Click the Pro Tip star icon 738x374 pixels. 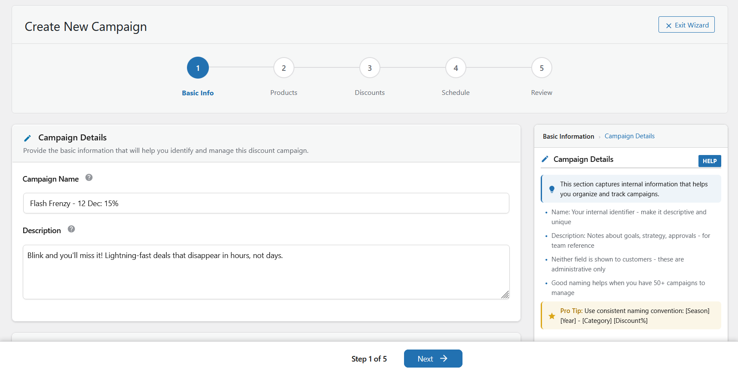[x=552, y=316]
